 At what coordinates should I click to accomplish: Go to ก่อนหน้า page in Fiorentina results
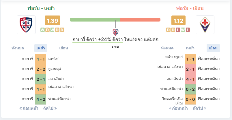(x=178, y=108)
